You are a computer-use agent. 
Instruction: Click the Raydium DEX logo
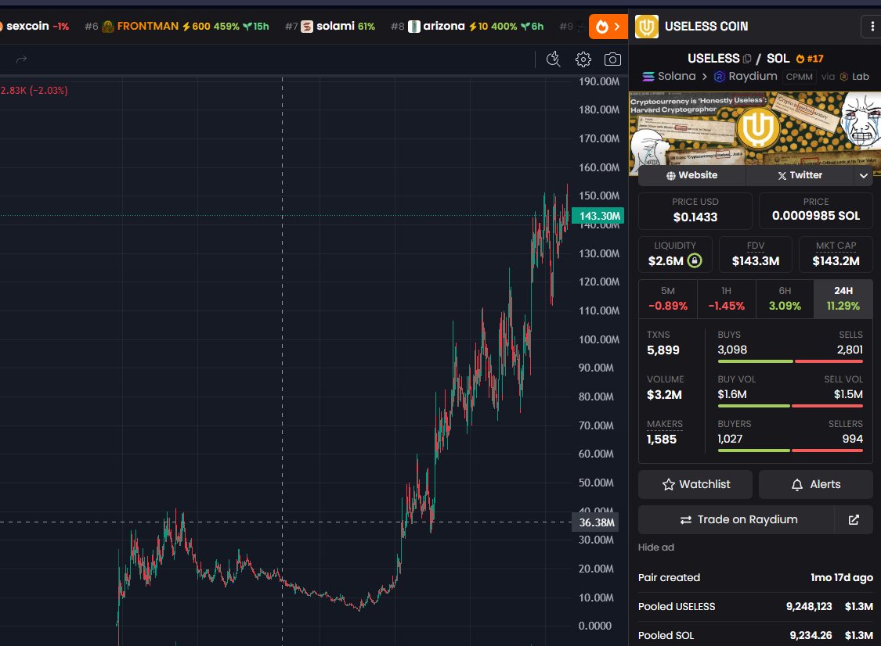(719, 77)
